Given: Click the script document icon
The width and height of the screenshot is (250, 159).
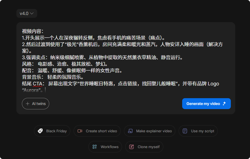Looking at the screenshot, I should point(185,131).
